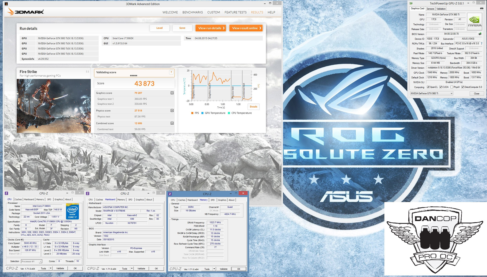The width and height of the screenshot is (487, 277).
Task: Click the Fire Strike result resize icon
Action: click(x=87, y=72)
